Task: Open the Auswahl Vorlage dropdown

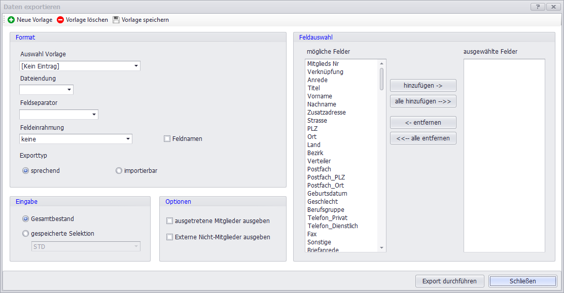Action: (x=136, y=66)
